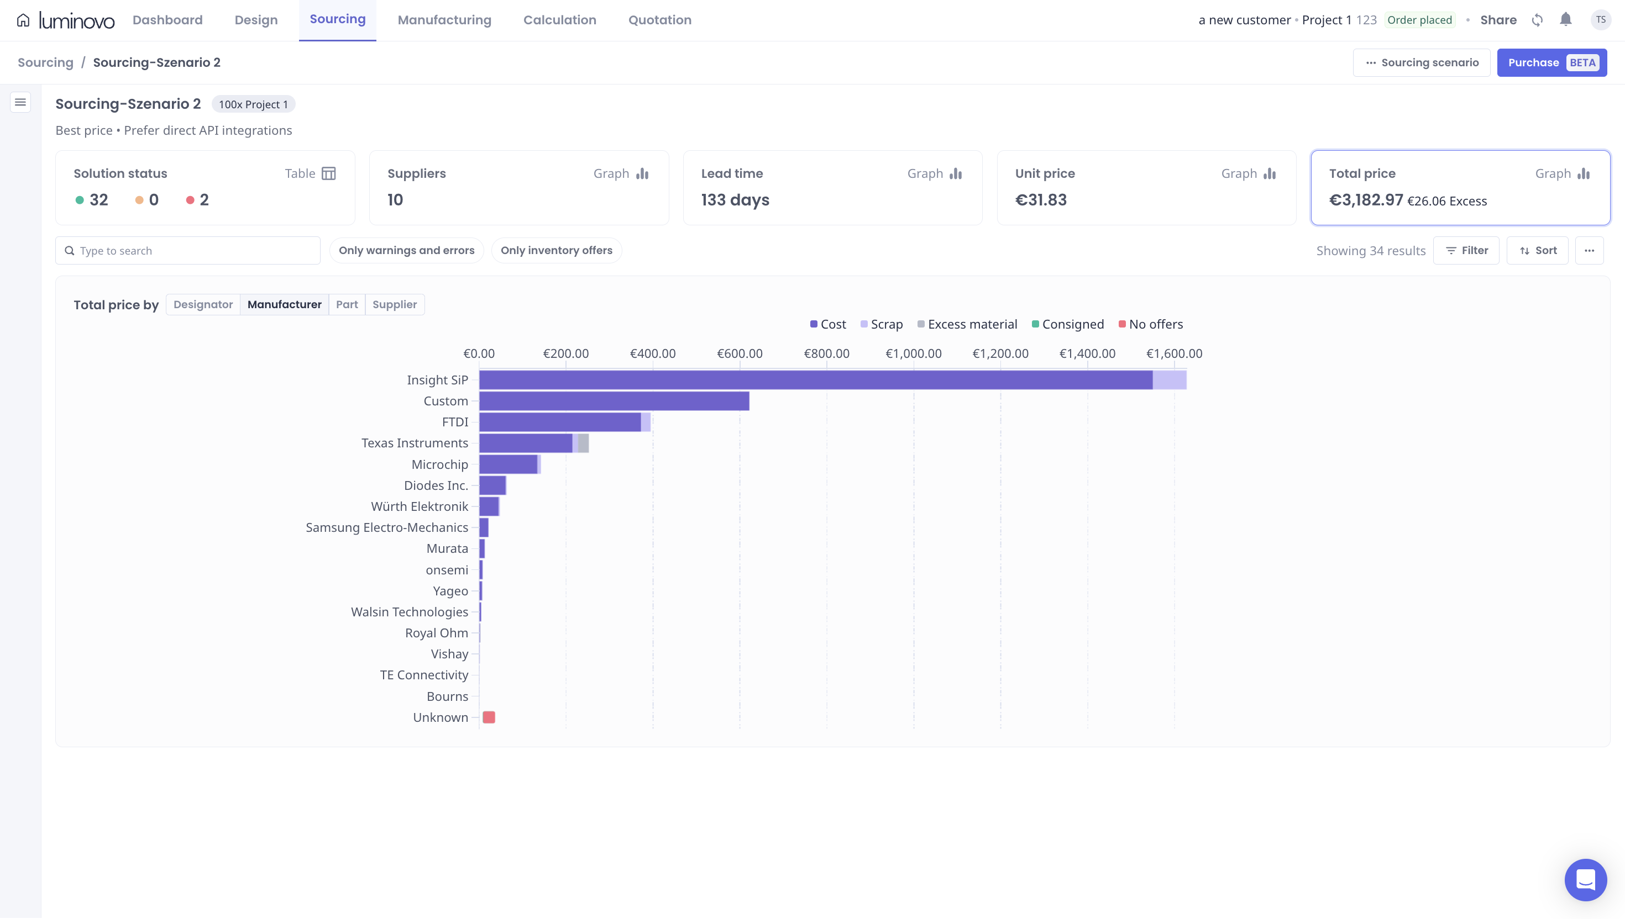The image size is (1625, 919).
Task: Open the more options ellipsis menu
Action: point(1589,251)
